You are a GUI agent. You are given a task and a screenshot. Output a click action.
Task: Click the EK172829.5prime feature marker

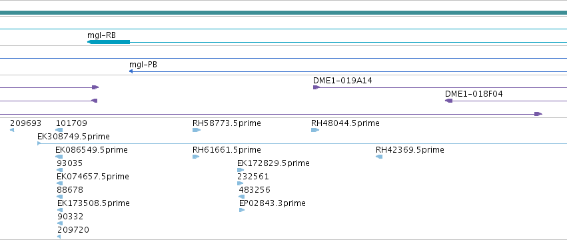click(x=241, y=170)
